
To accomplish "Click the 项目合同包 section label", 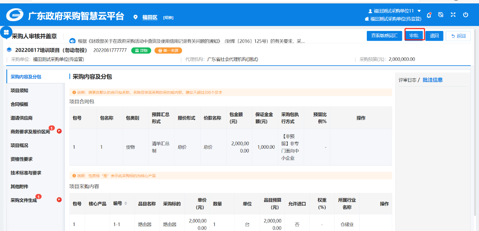I will (82, 102).
